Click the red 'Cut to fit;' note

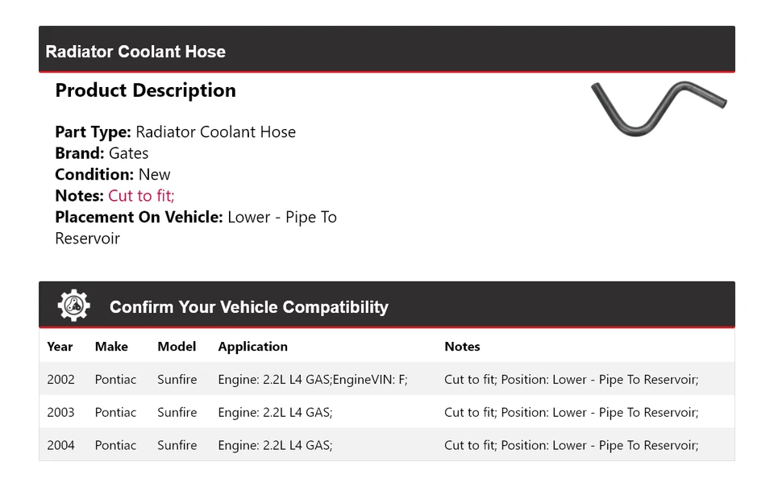click(141, 196)
